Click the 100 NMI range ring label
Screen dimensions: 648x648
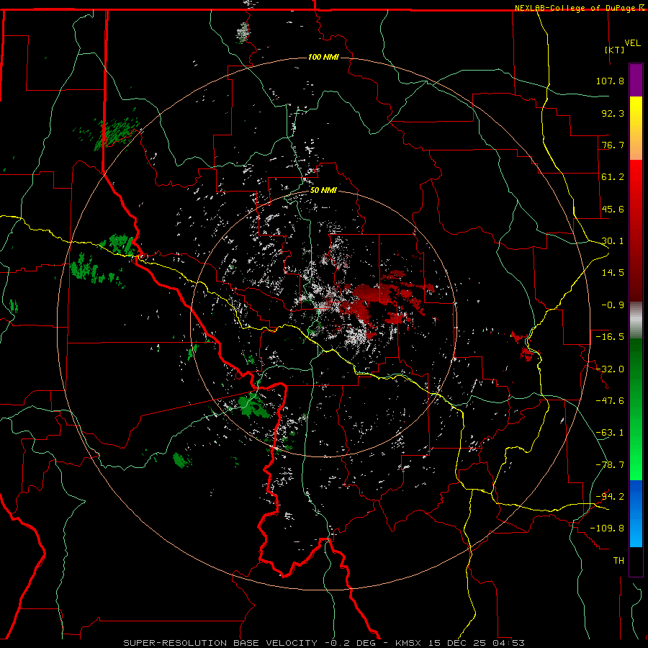323,57
